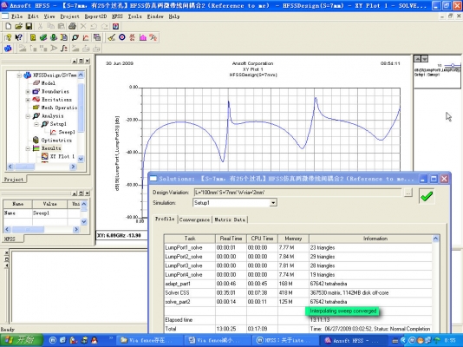Click the greyed Delete X icon

click(83, 26)
